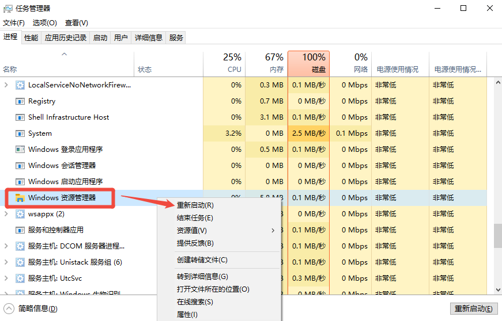
Task: Select the Registry row name text
Action: coord(41,101)
